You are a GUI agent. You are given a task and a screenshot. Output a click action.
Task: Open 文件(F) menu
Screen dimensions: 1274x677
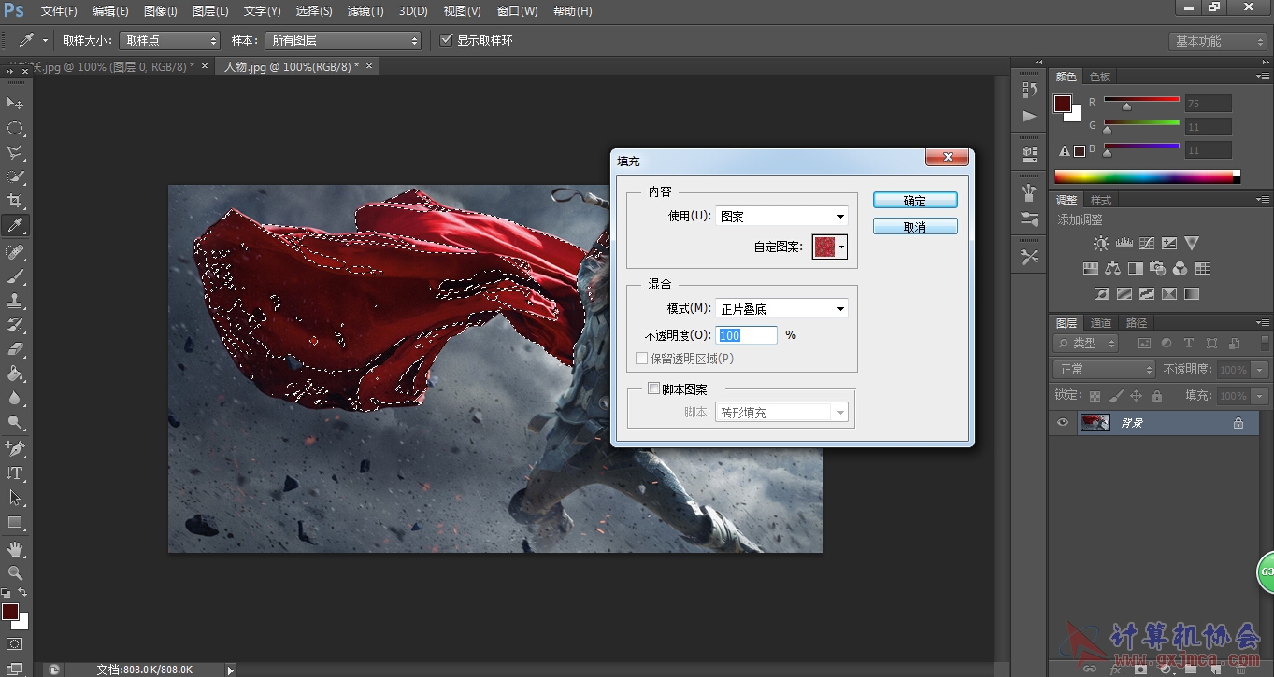click(x=59, y=11)
